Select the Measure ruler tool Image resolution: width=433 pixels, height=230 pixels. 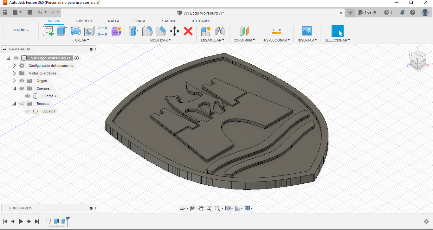point(276,31)
